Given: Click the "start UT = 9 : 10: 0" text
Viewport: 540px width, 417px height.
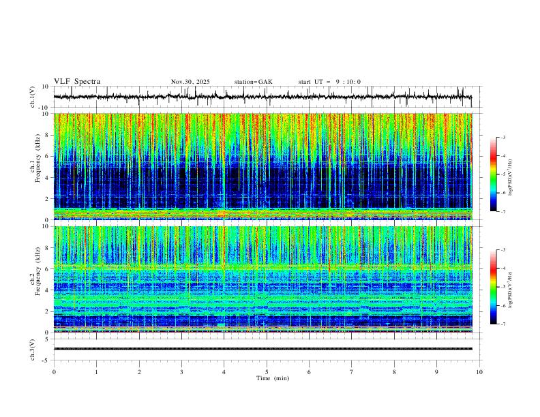Looking at the screenshot, I should pos(329,82).
